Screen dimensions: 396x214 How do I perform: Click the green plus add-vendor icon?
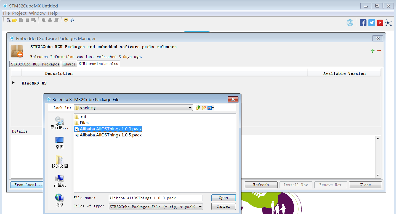373,51
